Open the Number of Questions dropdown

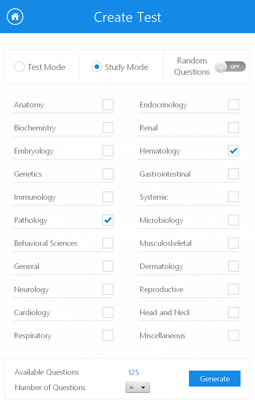point(138,387)
